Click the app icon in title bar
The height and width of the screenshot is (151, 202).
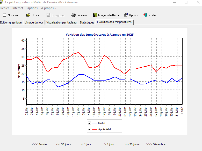tap(2, 2)
